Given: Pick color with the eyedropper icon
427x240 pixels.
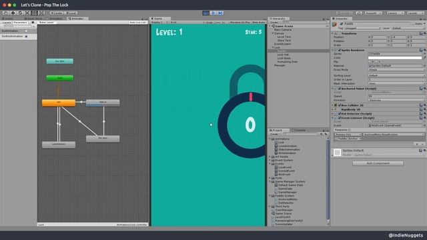Looking at the screenshot, I should (x=424, y=58).
